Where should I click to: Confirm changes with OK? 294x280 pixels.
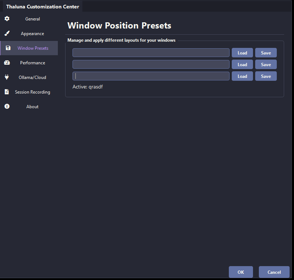[241, 272]
